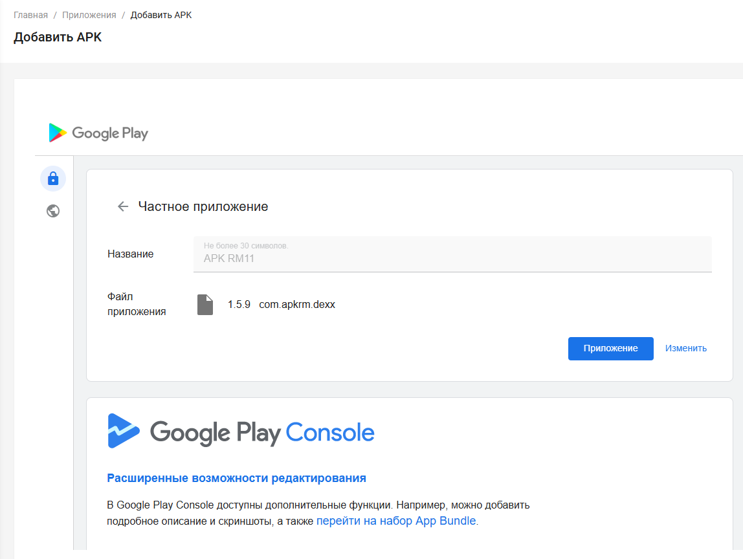Click the Приложение blue button
Screen dimensions: 743x559
[610, 348]
